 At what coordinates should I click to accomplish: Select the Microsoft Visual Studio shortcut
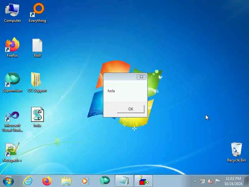[12, 121]
